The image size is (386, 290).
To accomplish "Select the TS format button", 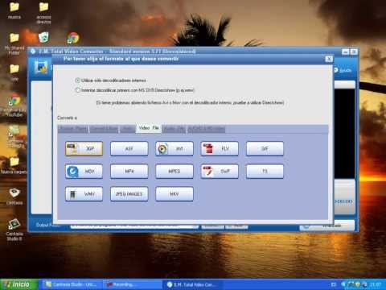I will [x=265, y=172].
